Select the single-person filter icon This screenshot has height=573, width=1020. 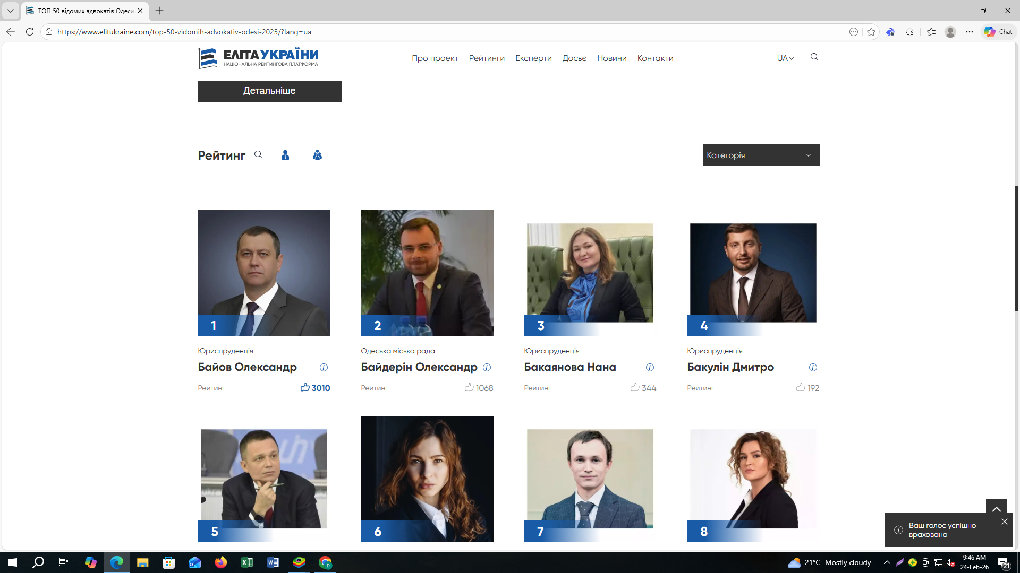click(285, 155)
